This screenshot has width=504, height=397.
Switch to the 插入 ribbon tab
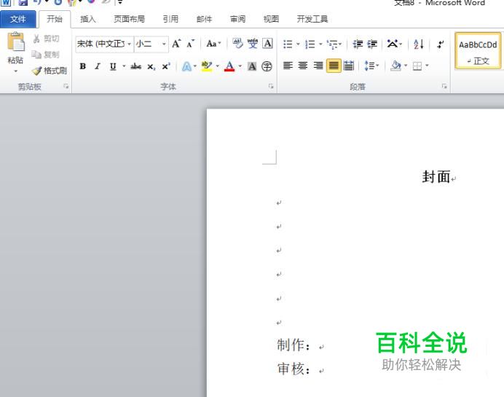87,19
